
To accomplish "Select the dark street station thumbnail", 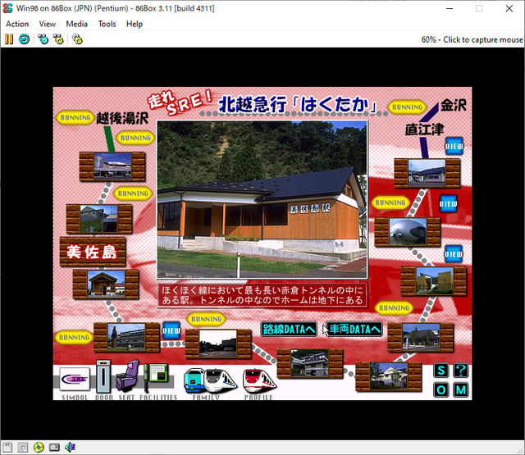I will [x=218, y=344].
